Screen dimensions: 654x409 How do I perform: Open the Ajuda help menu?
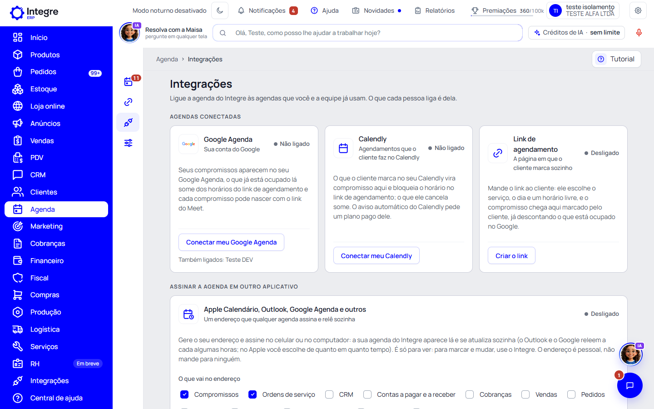pyautogui.click(x=325, y=10)
